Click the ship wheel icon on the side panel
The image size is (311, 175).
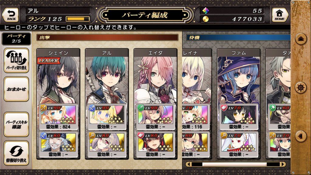(x=301, y=88)
